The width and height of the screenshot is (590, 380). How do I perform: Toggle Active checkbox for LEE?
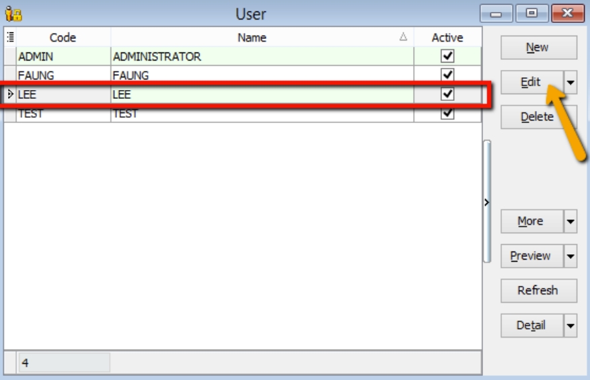click(447, 93)
